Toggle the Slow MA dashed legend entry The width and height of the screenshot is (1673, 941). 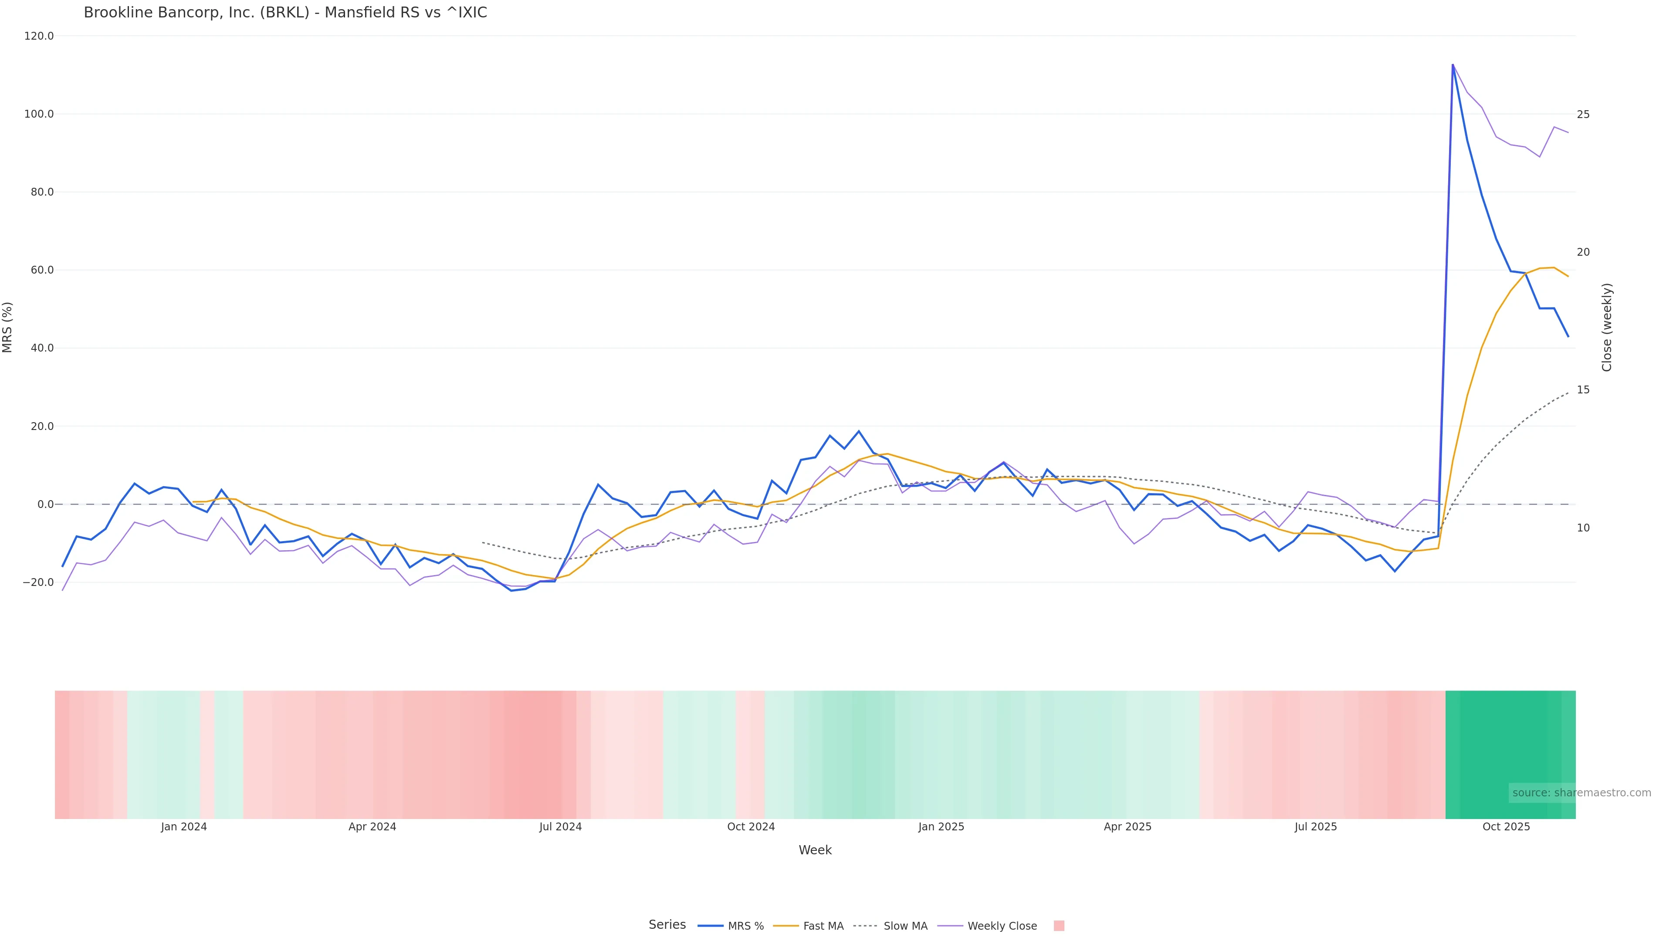pyautogui.click(x=905, y=926)
